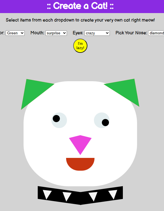Click the cat's left crazy eye
The width and height of the screenshot is (164, 211).
point(59,120)
